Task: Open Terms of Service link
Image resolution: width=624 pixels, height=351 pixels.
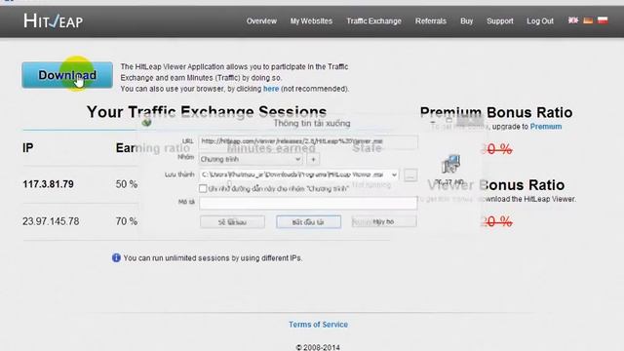Action: (319, 325)
